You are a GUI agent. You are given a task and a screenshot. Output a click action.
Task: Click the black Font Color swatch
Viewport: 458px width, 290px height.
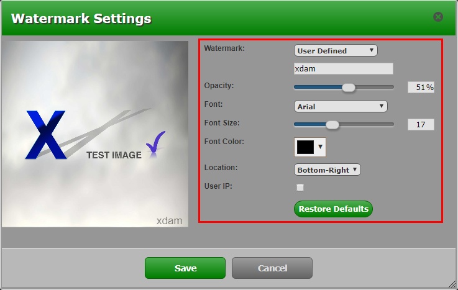pos(305,147)
